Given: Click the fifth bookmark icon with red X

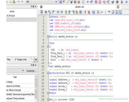Looking at the screenshot, I should click(81, 12).
